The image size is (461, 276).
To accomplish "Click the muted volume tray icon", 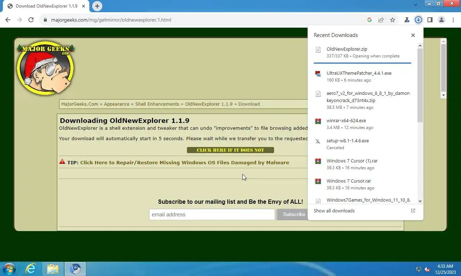I will pos(427,269).
